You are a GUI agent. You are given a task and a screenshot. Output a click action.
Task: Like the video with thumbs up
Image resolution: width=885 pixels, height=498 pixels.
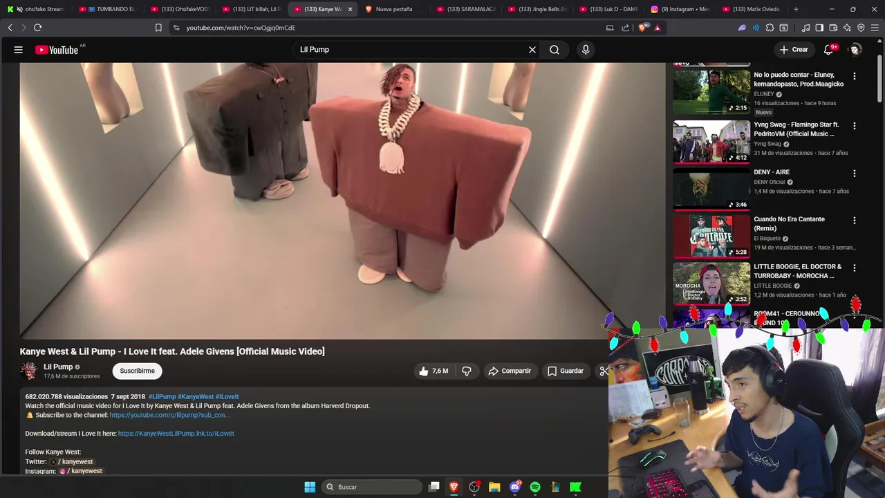point(434,371)
